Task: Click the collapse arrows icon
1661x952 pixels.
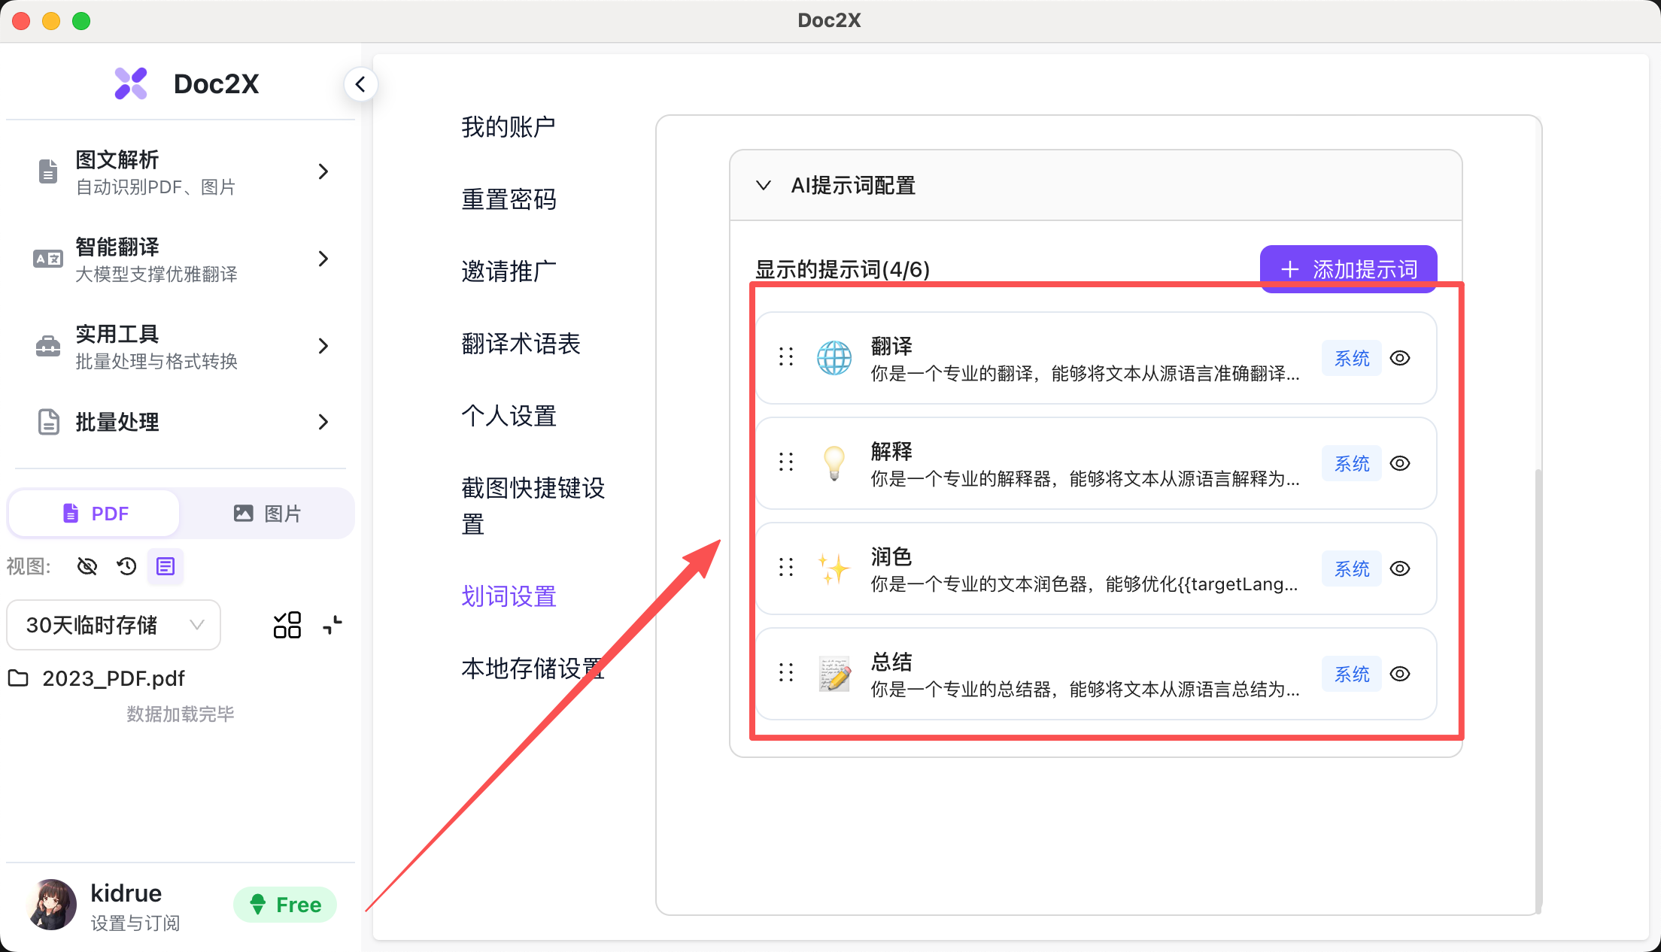Action: [333, 625]
